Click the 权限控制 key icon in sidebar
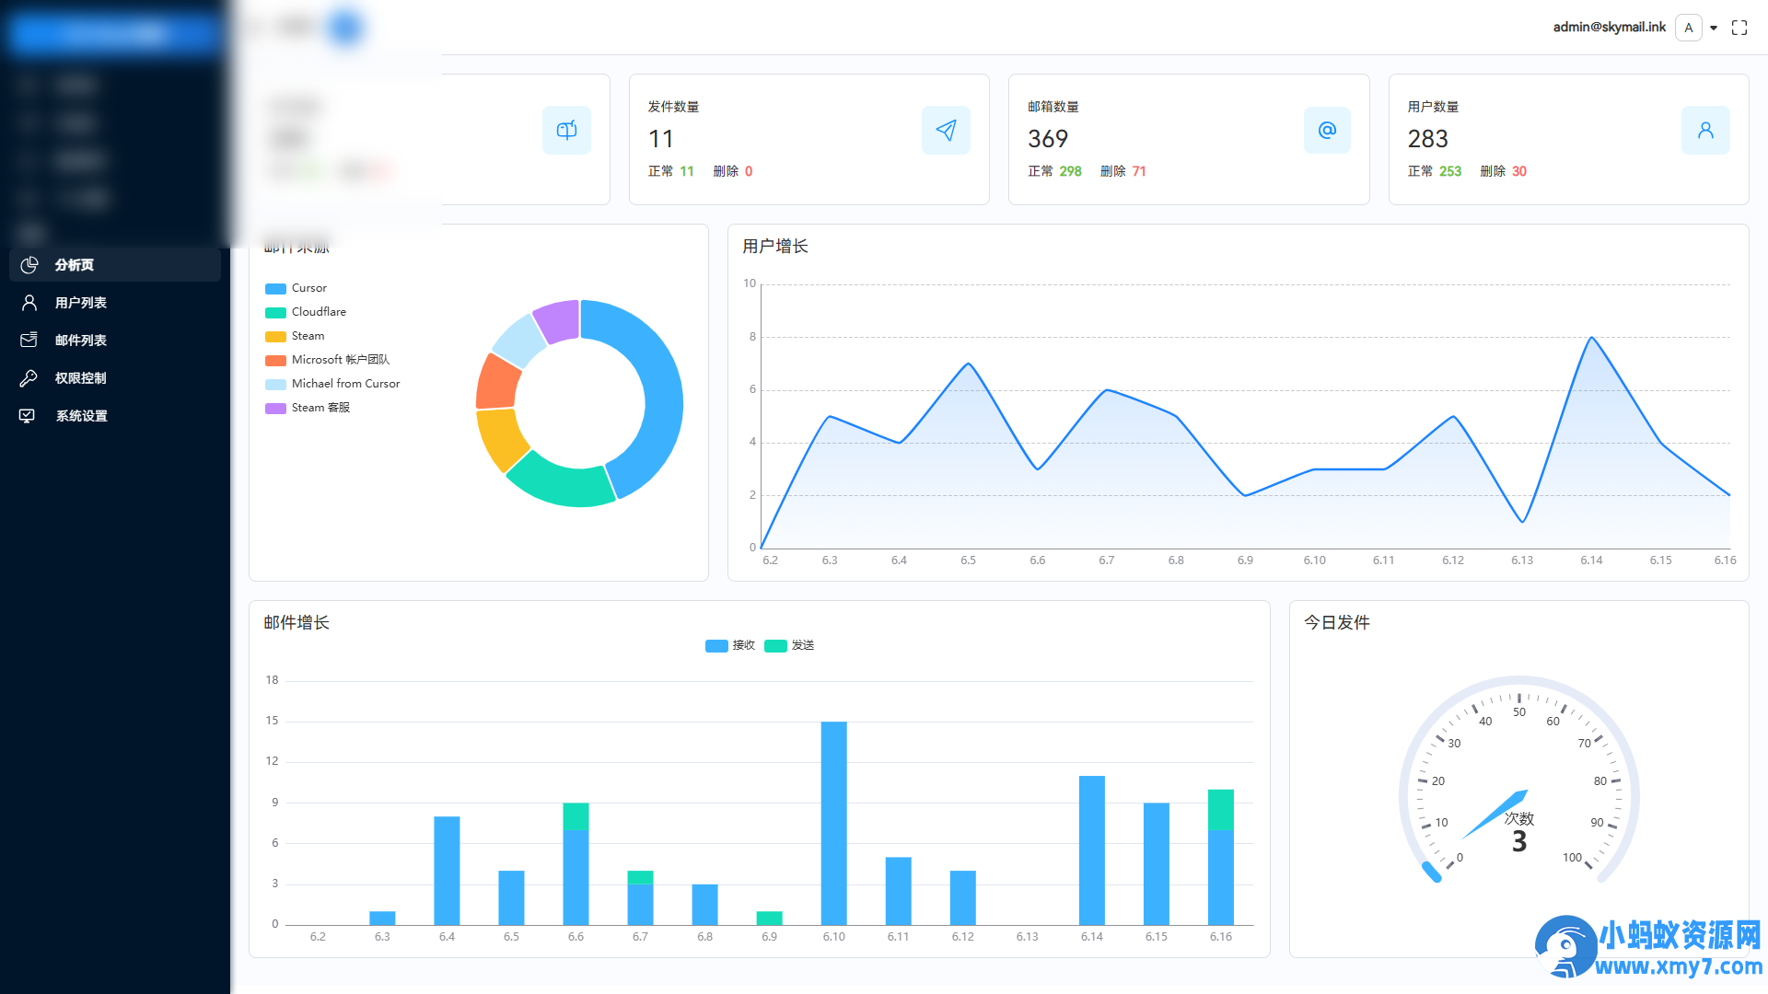The width and height of the screenshot is (1768, 994). pyautogui.click(x=29, y=377)
